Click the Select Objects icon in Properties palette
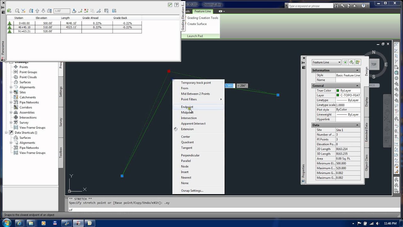403x227 pixels. pyautogui.click(x=351, y=62)
